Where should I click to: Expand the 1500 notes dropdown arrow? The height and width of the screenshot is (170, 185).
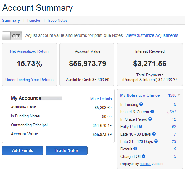coord(179,95)
